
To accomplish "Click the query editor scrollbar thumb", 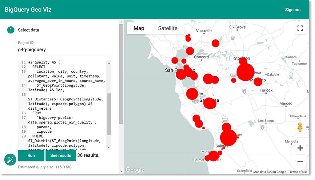I will (x=109, y=114).
